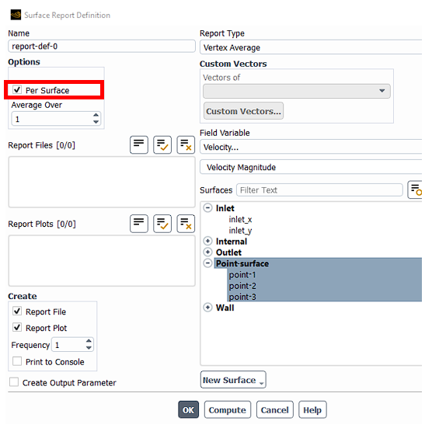Decrease the Frequency value

(89, 348)
